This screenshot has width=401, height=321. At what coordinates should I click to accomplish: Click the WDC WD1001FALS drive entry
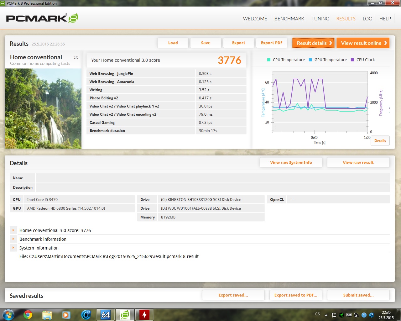[201, 208]
